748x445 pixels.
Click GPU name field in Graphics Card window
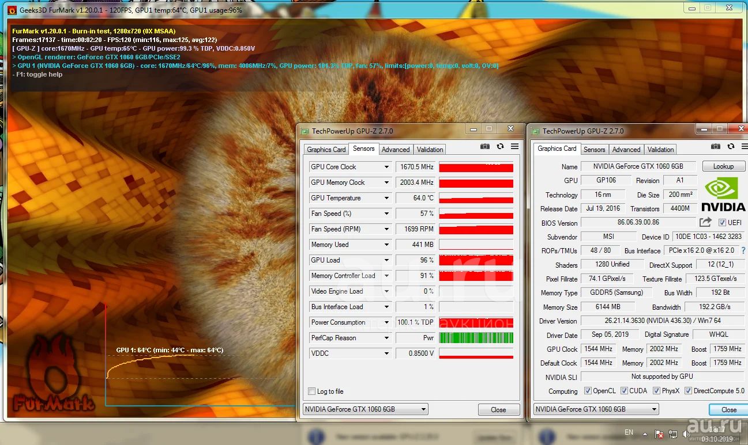coord(638,166)
